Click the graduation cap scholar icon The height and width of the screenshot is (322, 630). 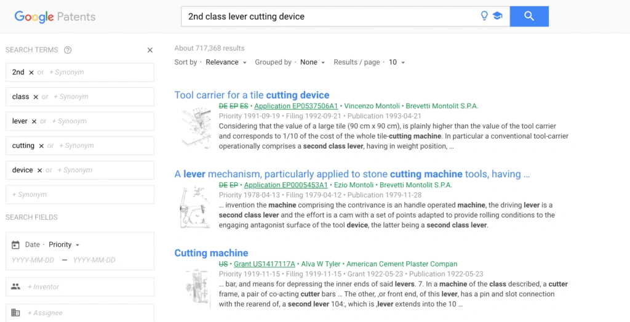tap(497, 16)
